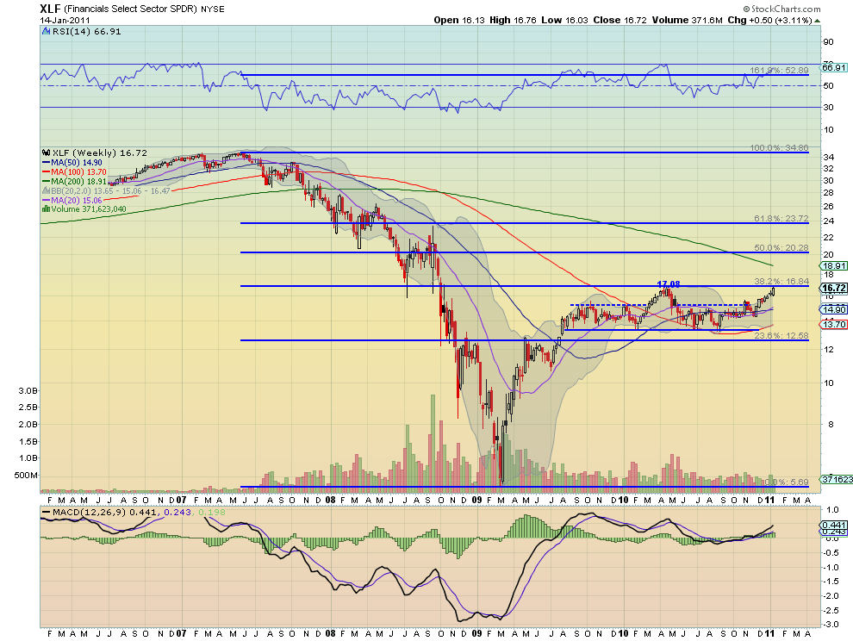853x641 pixels.
Task: Click the 61.8%: 23.72 Fibonacci label
Action: click(781, 218)
